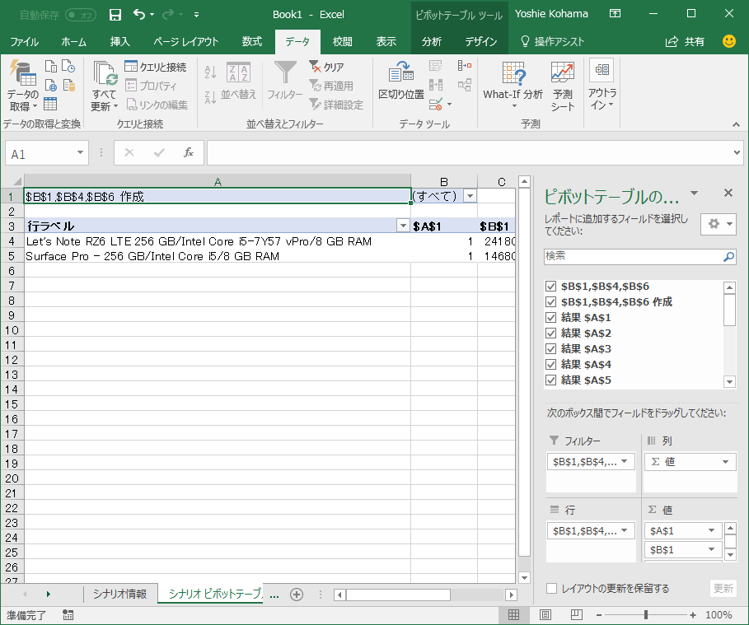The image size is (749, 625).
Task: Select all cells with corner button
Action: click(12, 181)
